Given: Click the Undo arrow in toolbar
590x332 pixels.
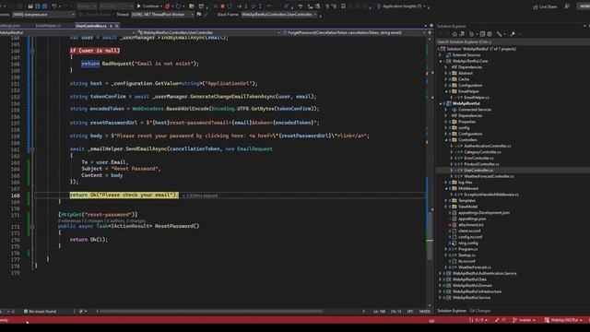Looking at the screenshot, I should (x=54, y=6).
